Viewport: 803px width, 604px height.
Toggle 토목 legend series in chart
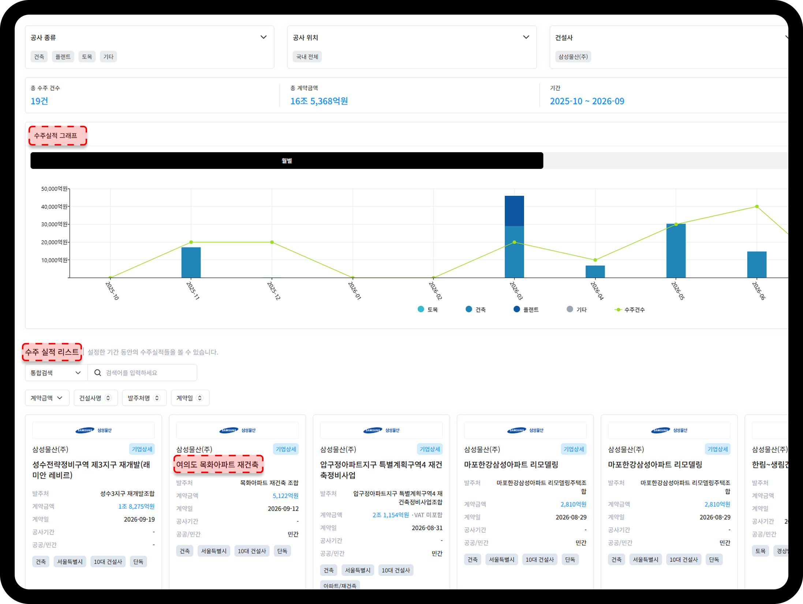[x=428, y=309]
